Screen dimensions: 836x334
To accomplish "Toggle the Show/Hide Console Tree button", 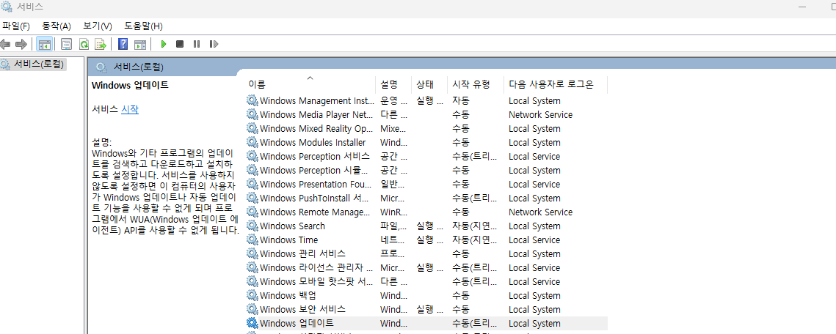I will (44, 44).
